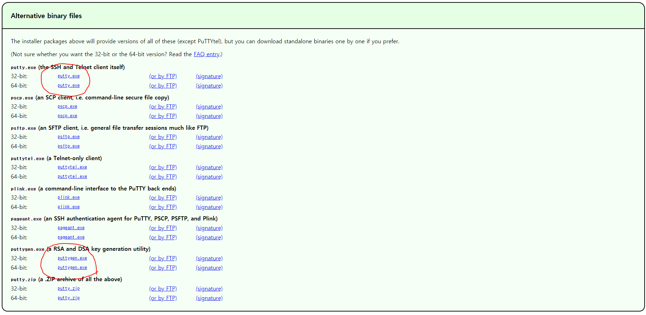Screen dimensions: 646x315
Task: Click FTP link for 32-bit plink.exe
Action: [163, 198]
